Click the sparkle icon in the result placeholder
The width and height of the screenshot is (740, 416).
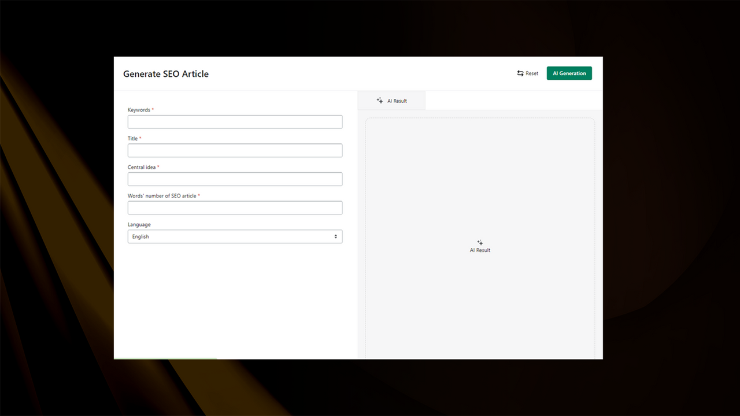click(x=480, y=243)
